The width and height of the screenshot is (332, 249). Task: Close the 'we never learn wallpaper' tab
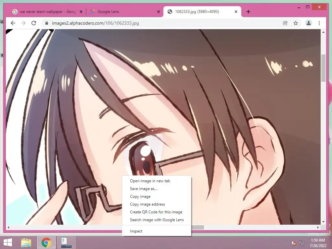click(x=81, y=12)
